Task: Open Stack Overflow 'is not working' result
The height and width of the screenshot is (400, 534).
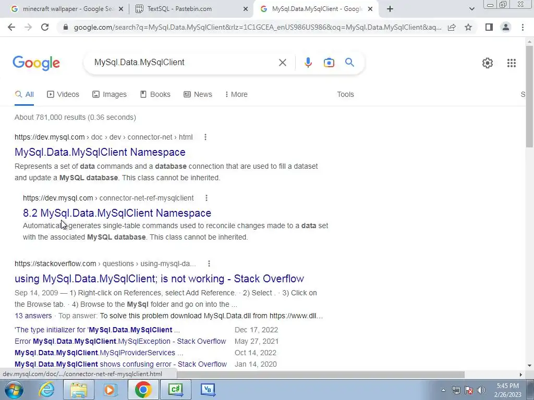Action: (x=160, y=279)
